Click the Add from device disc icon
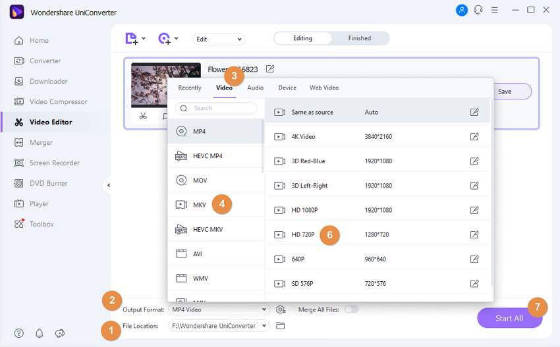 click(164, 39)
